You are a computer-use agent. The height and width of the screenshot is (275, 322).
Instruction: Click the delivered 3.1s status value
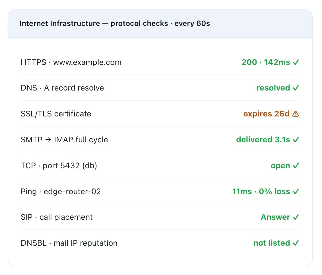263,140
